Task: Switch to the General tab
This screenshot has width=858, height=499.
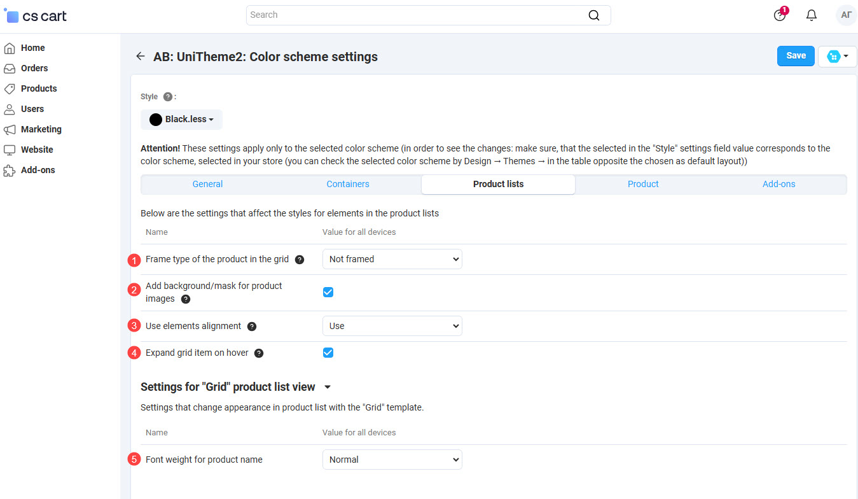Action: click(x=207, y=184)
